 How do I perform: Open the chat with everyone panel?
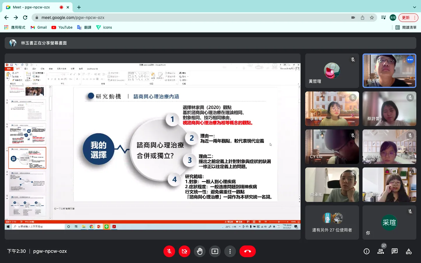(395, 251)
